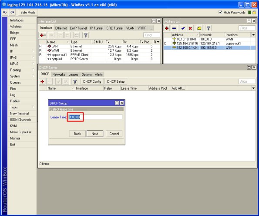Maximize the Address List window
This screenshot has height=216, width=259.
pos(249,21)
